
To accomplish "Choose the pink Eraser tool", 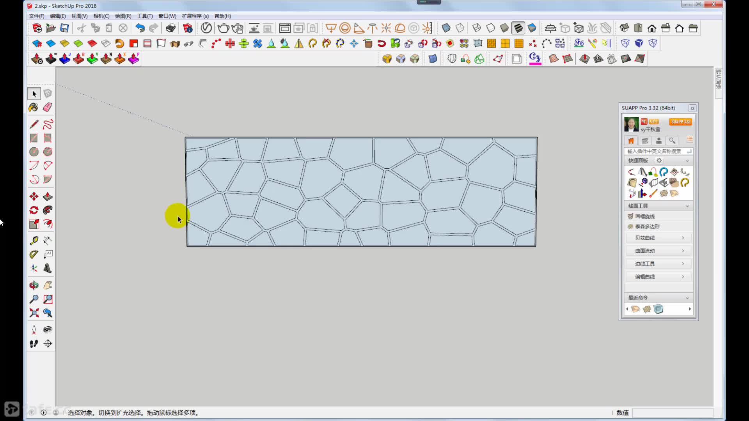I will tap(48, 107).
